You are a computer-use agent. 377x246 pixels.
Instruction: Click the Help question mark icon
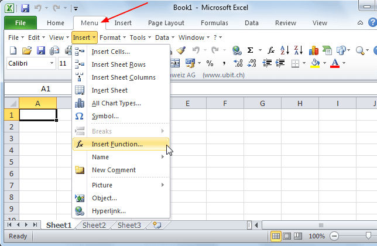tap(372, 23)
